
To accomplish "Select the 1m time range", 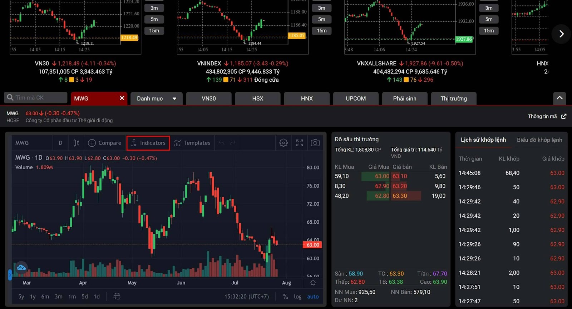I will pyautogui.click(x=72, y=297).
